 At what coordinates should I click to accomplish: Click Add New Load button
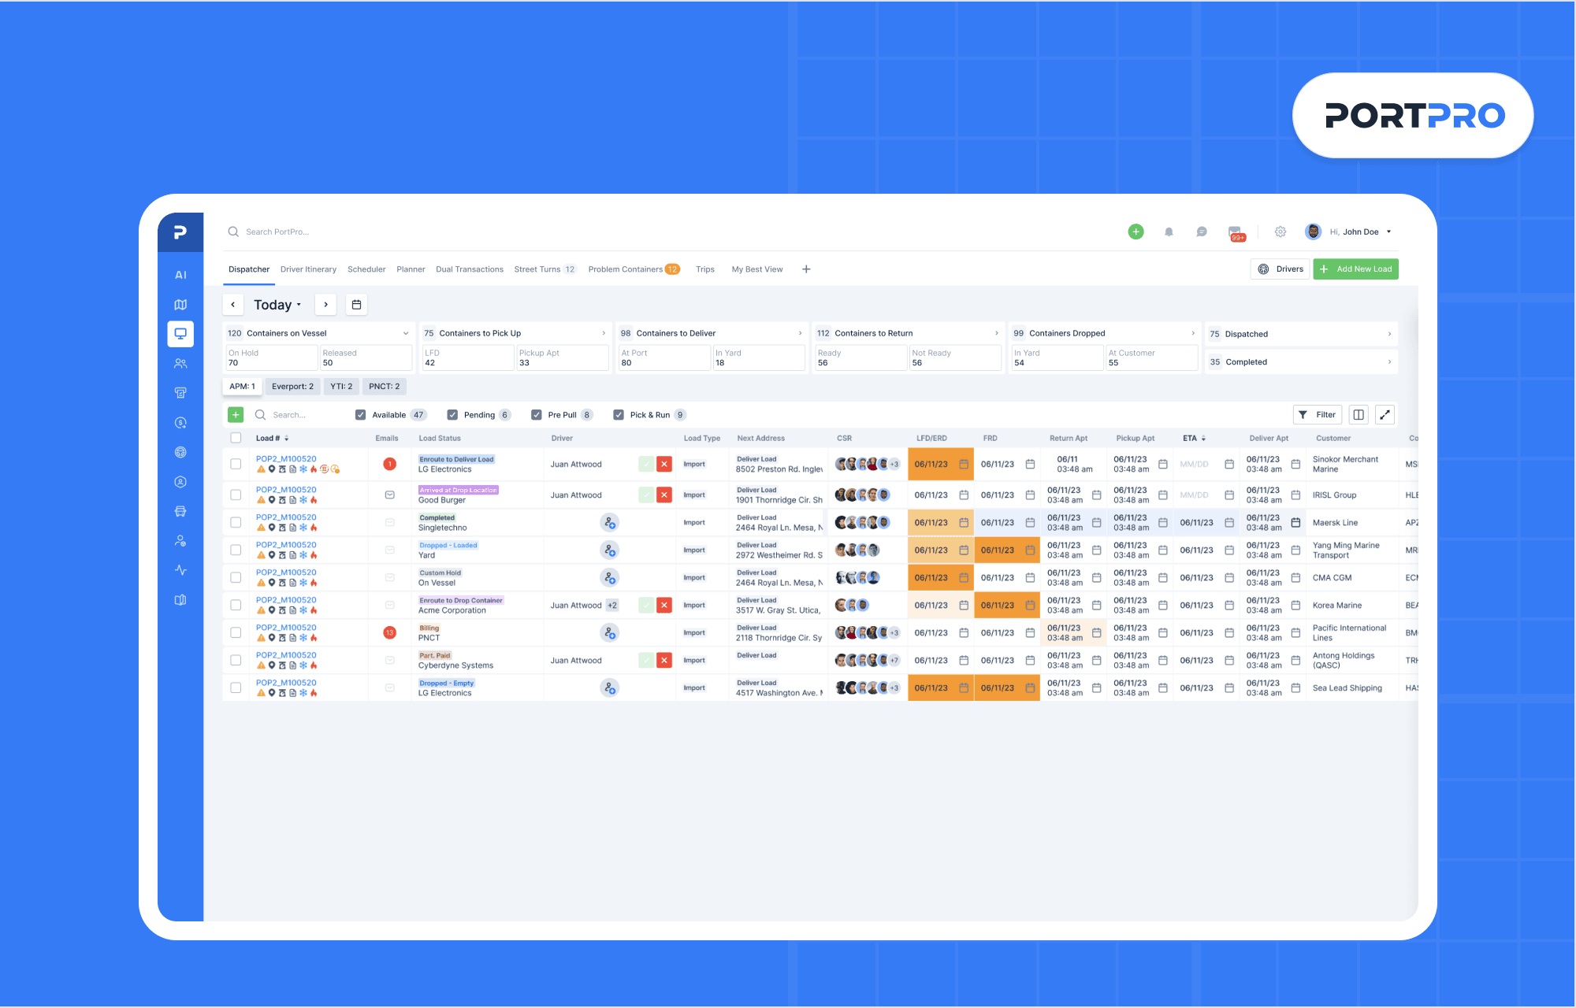[1355, 269]
